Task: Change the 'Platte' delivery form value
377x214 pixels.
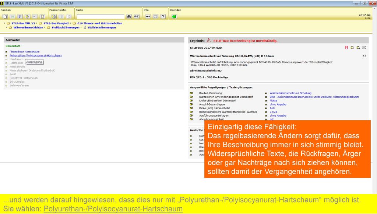Action: (x=274, y=100)
